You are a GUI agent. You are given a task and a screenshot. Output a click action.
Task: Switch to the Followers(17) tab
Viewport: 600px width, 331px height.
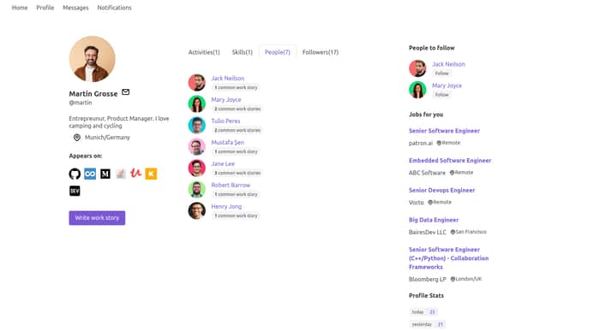(321, 52)
